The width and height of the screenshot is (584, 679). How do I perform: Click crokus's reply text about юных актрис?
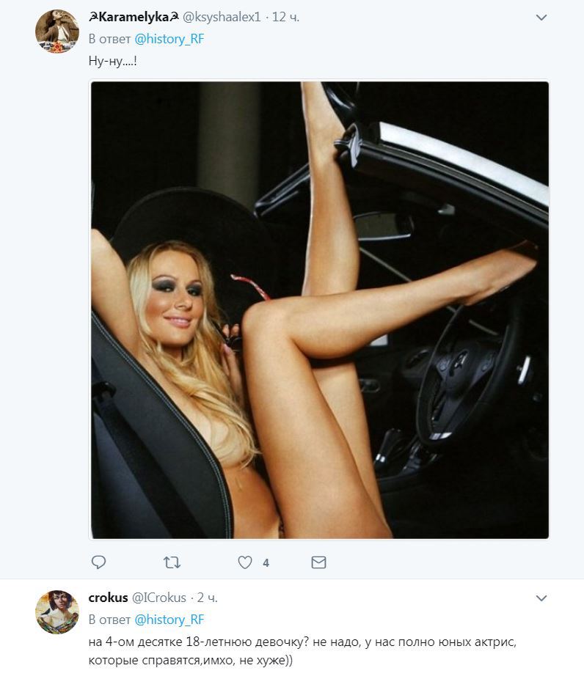point(302,651)
